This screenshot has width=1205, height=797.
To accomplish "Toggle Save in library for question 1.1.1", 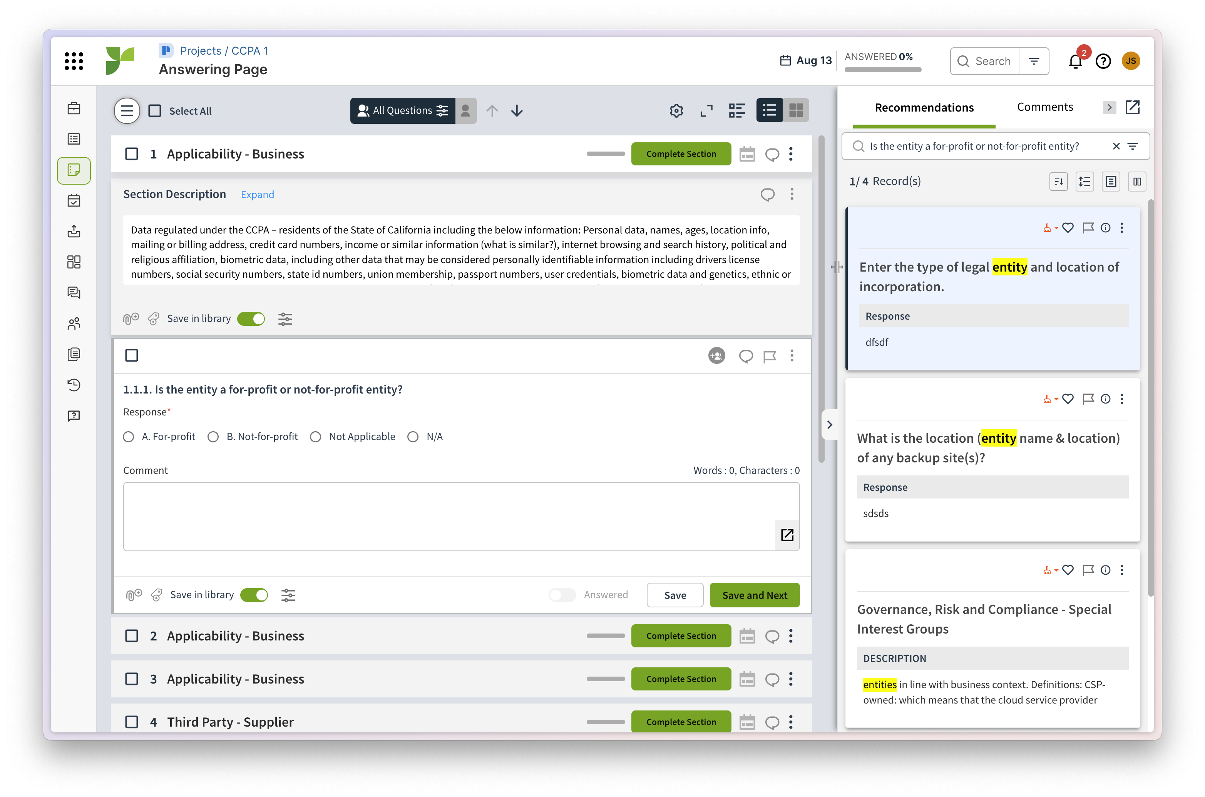I will pyautogui.click(x=254, y=595).
